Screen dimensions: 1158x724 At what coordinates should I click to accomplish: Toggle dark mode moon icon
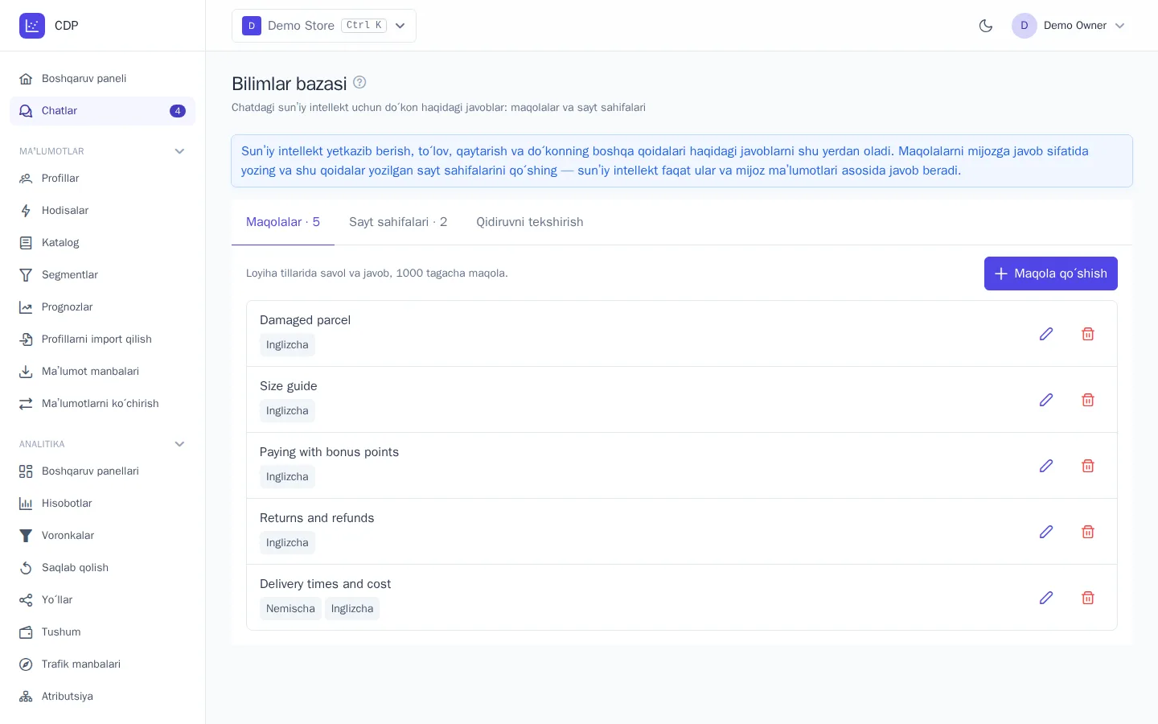pos(986,26)
